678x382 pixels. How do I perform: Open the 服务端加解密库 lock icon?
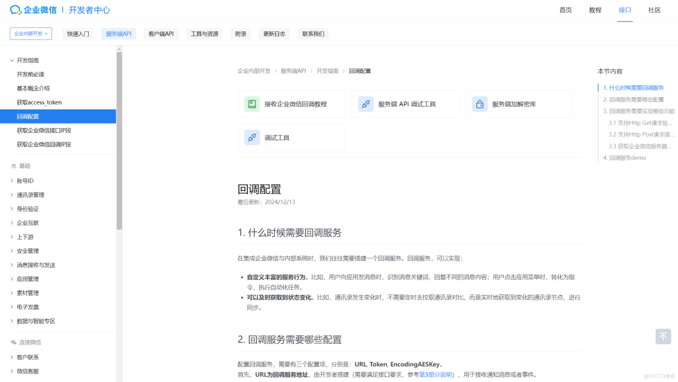pos(480,104)
